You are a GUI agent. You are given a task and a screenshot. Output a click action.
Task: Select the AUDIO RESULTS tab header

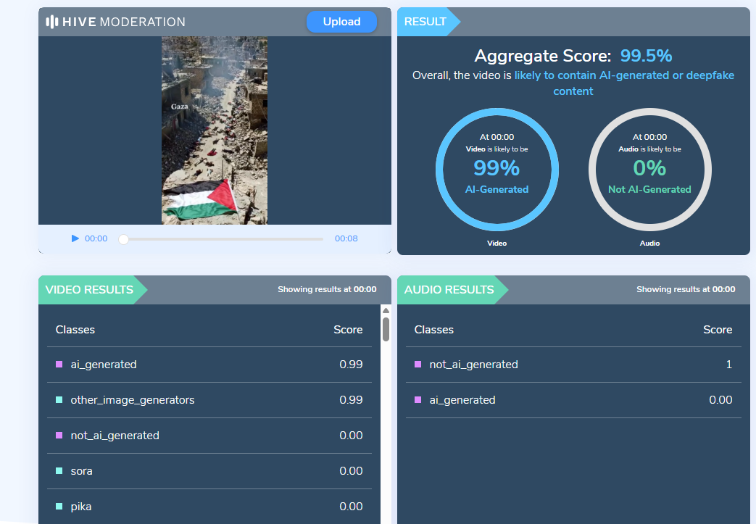[449, 290]
